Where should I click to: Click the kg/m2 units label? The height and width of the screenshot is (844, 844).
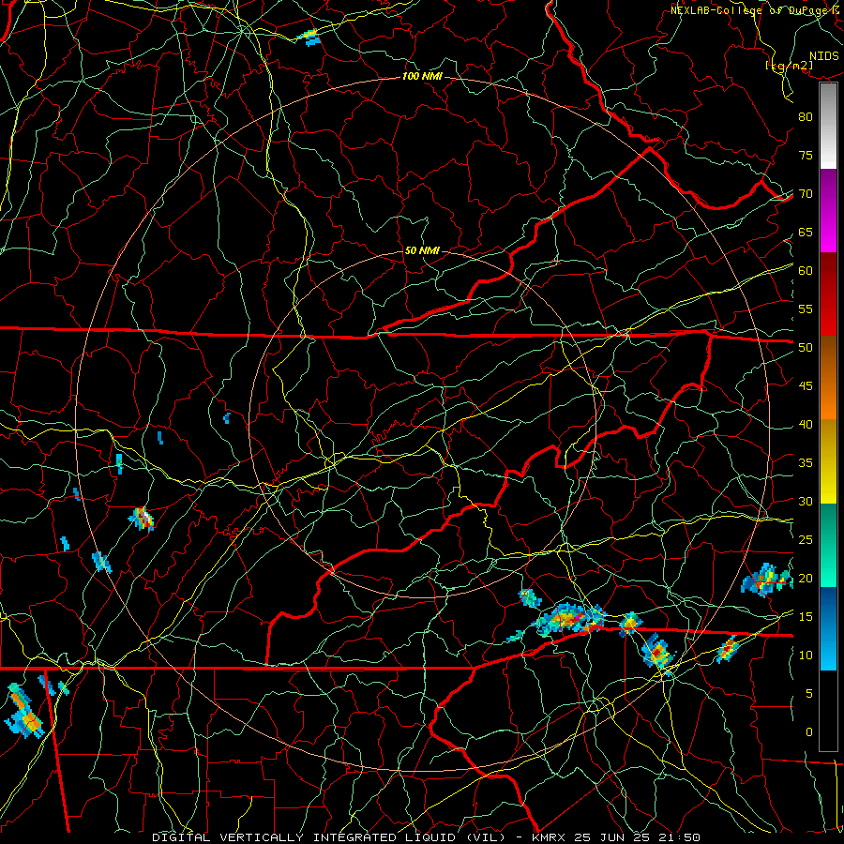click(789, 66)
